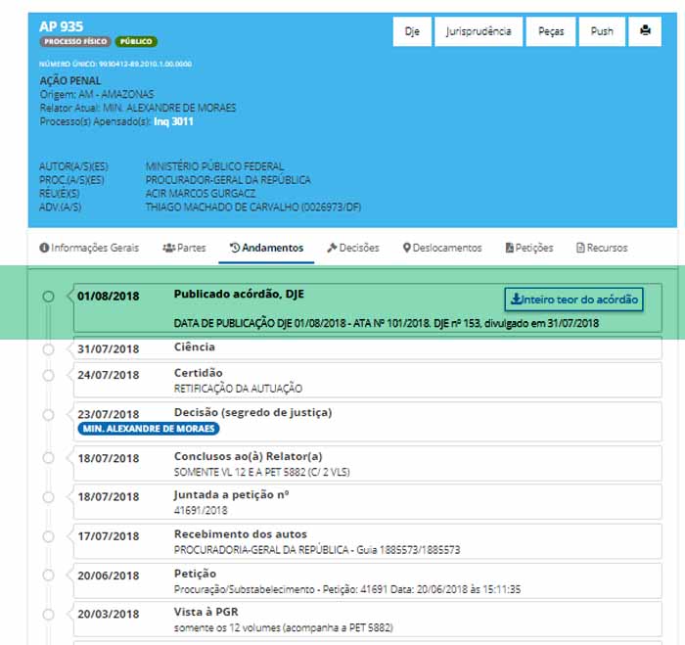Screen dimensions: 685x645
Task: Open the Jurisprudência button
Action: pos(478,31)
